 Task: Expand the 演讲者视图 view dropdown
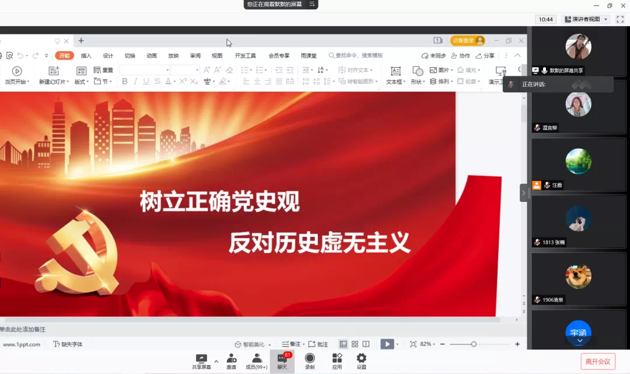tap(586, 19)
